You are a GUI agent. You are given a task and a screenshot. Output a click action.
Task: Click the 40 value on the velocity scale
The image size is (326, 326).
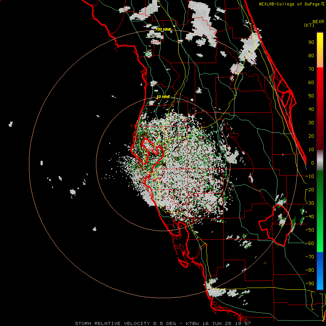coord(311,109)
